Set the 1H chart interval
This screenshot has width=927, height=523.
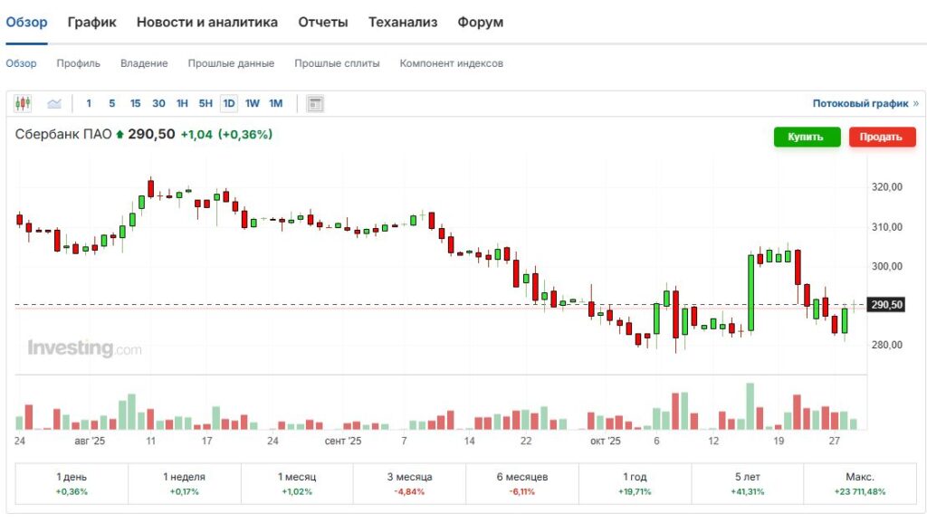pos(182,104)
